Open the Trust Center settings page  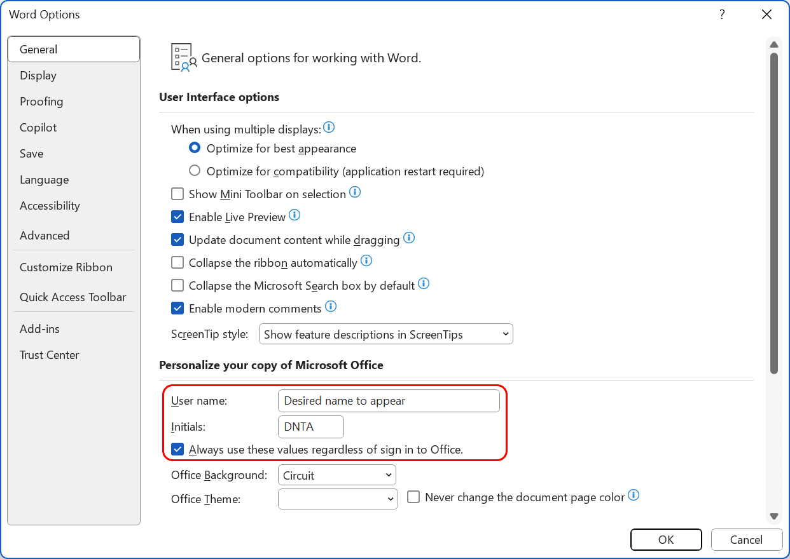[49, 354]
